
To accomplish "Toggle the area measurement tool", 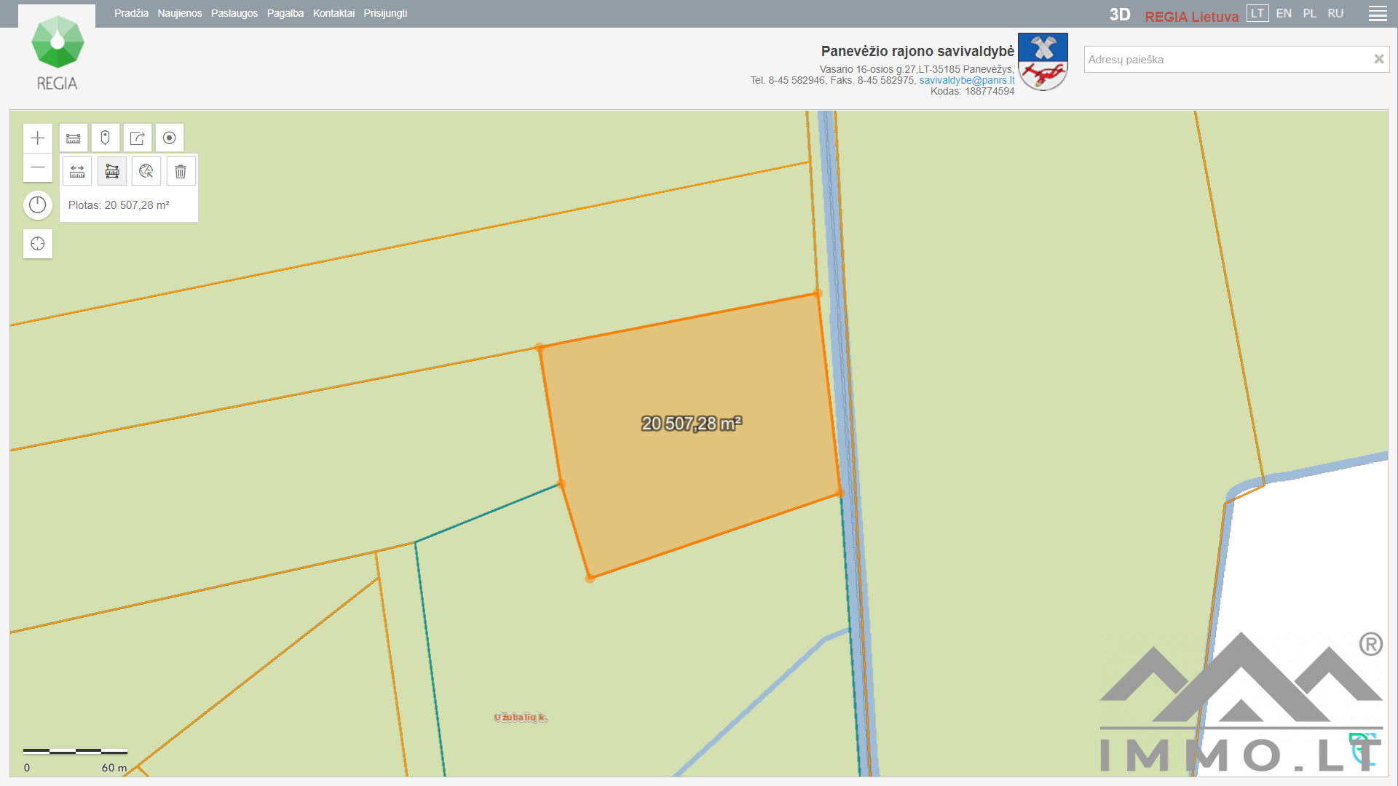I will (x=112, y=172).
